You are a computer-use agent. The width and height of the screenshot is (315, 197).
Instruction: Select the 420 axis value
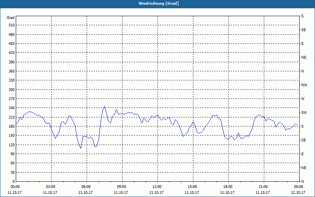11,53
